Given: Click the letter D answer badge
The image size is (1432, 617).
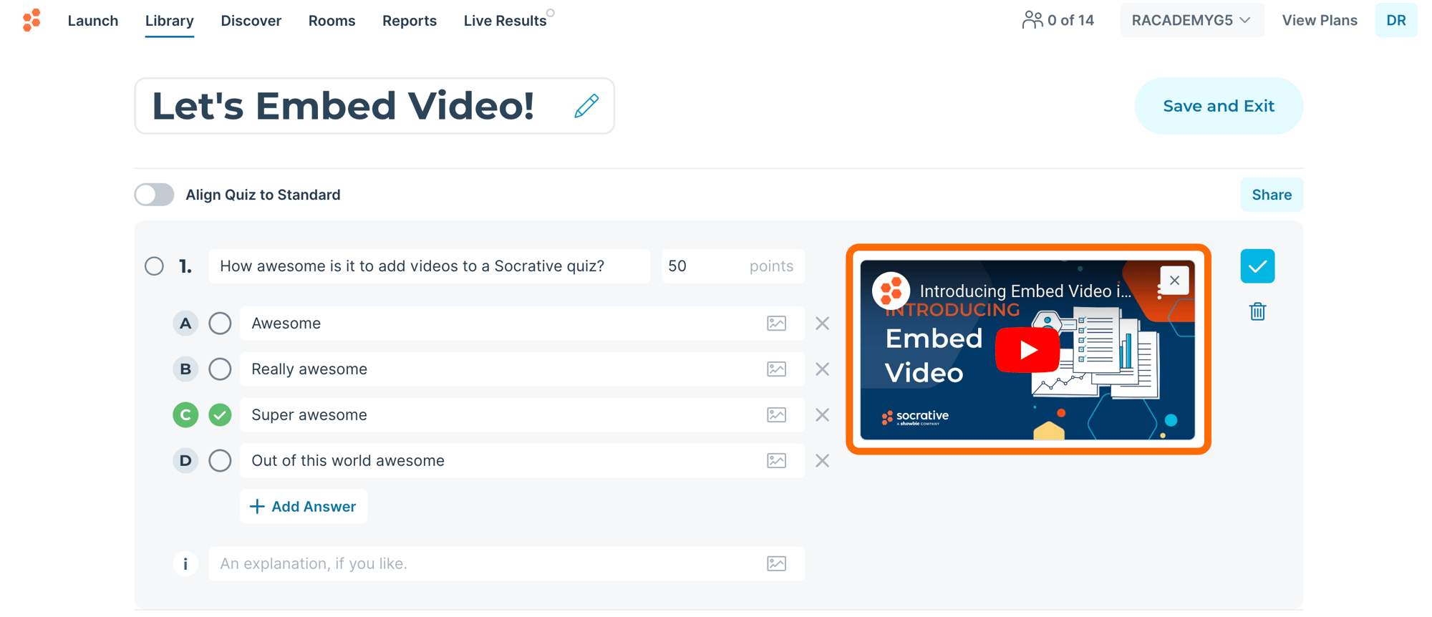Looking at the screenshot, I should [185, 461].
